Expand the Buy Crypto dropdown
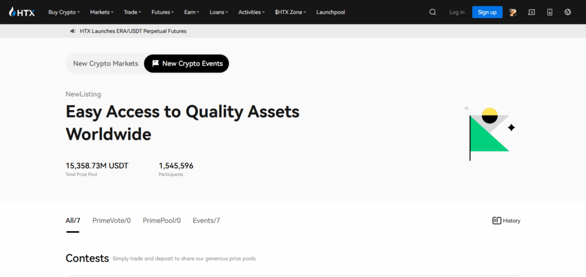 (x=64, y=12)
